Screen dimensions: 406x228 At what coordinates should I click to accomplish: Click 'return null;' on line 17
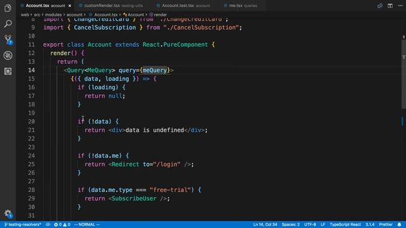(x=105, y=96)
